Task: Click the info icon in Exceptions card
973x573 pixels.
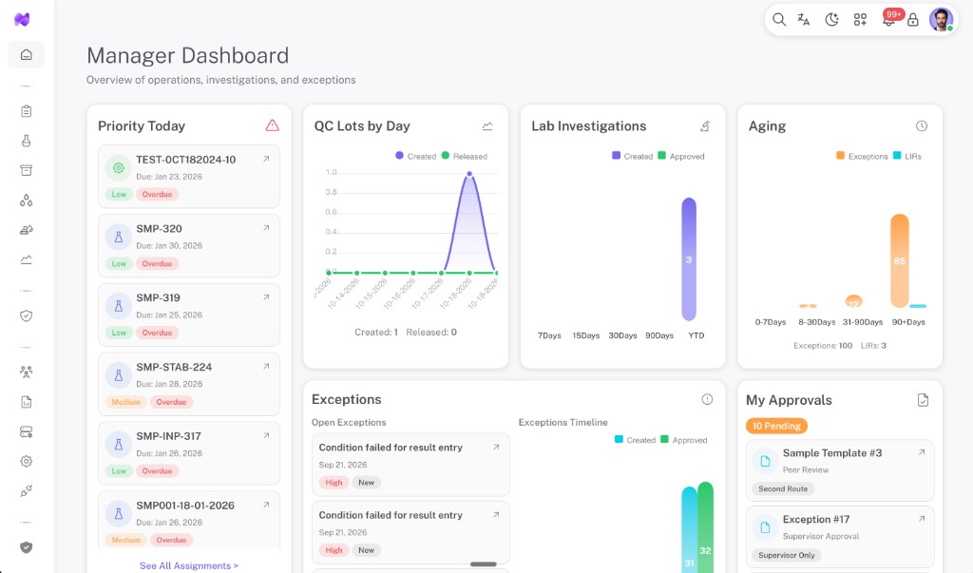Action: (707, 399)
